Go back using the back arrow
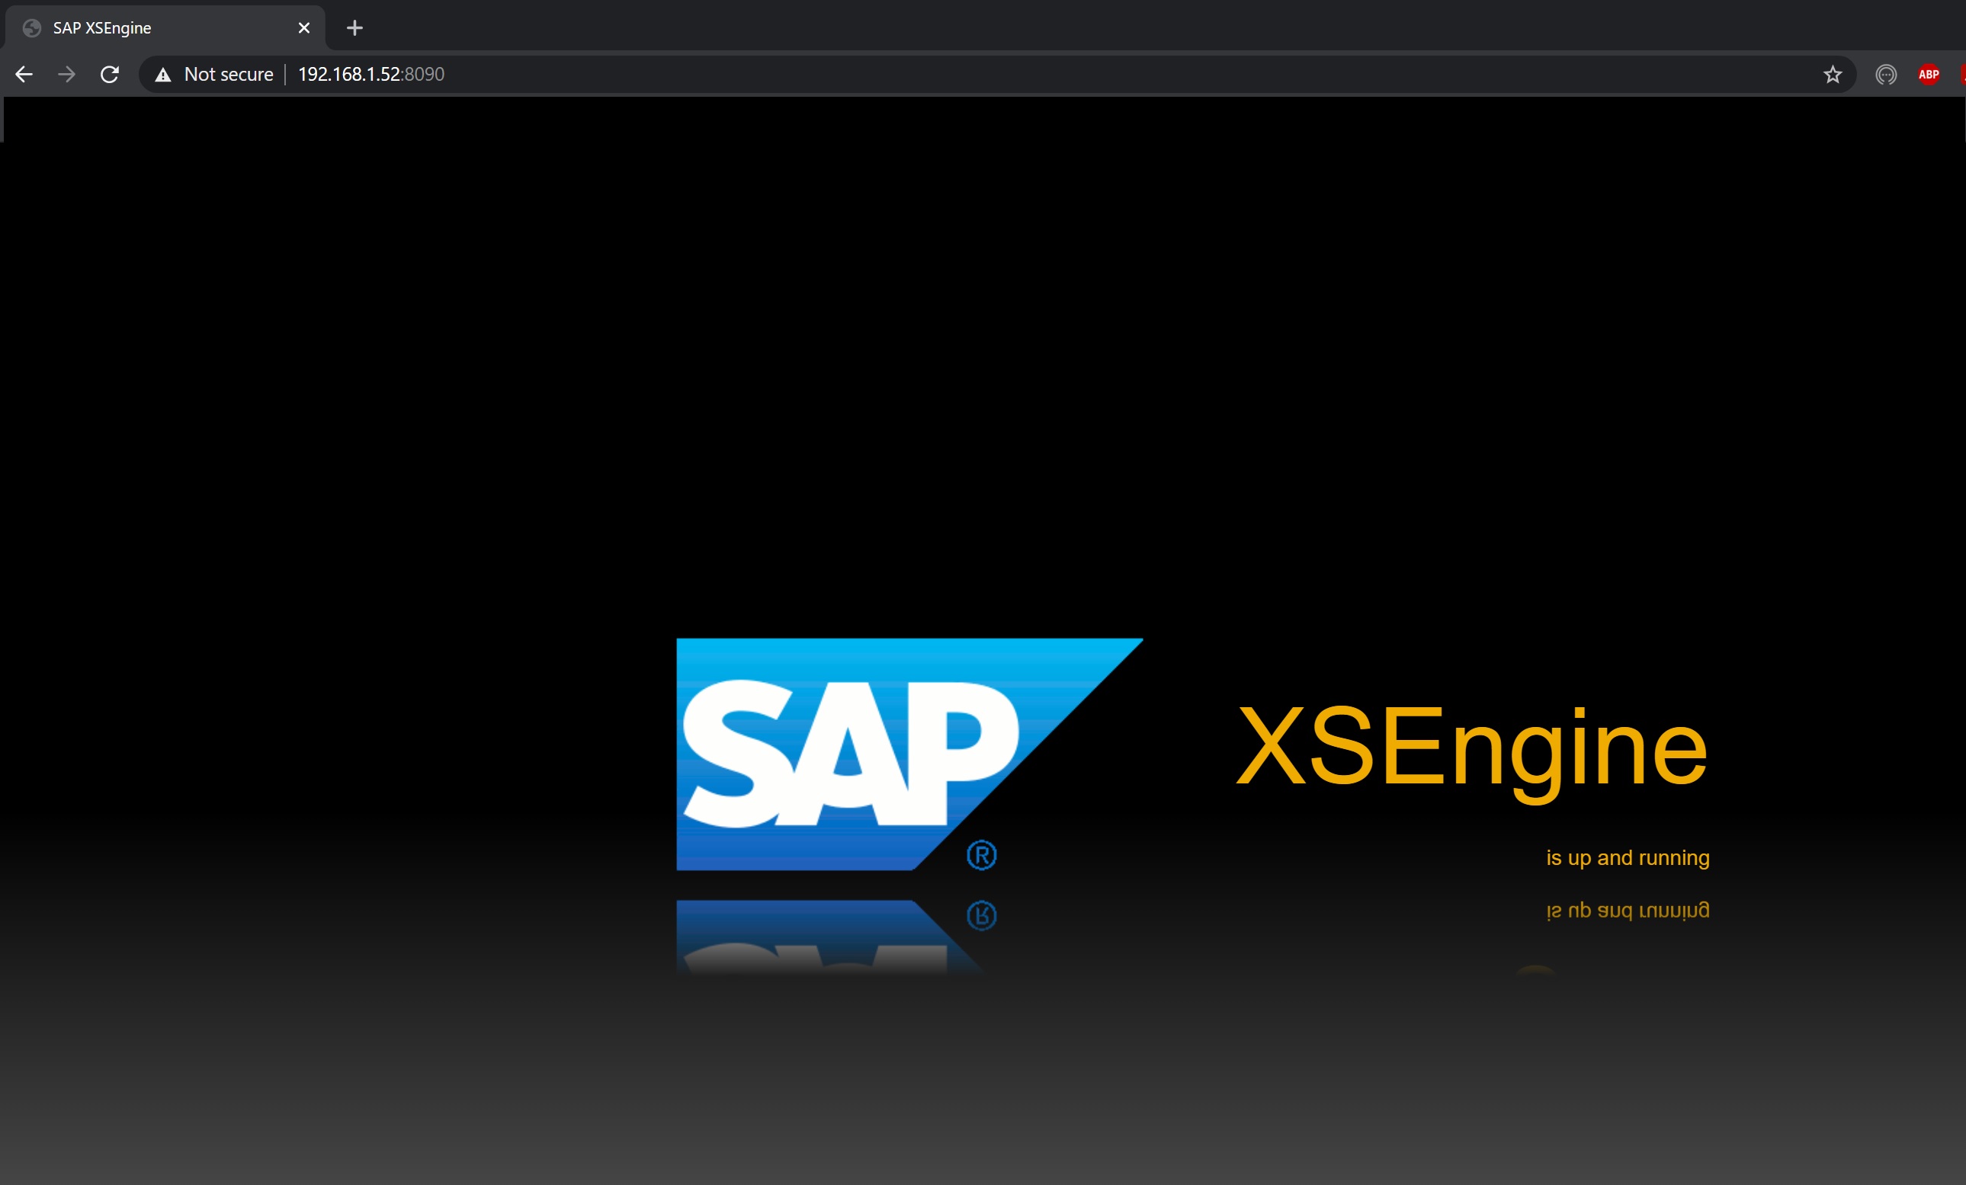The height and width of the screenshot is (1185, 1966). click(24, 74)
